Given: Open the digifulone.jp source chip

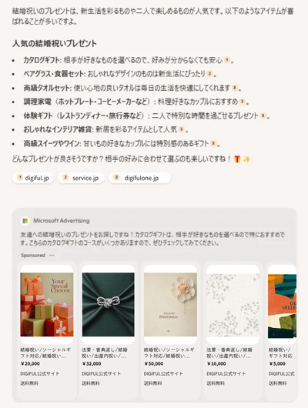Looking at the screenshot, I should (x=139, y=178).
